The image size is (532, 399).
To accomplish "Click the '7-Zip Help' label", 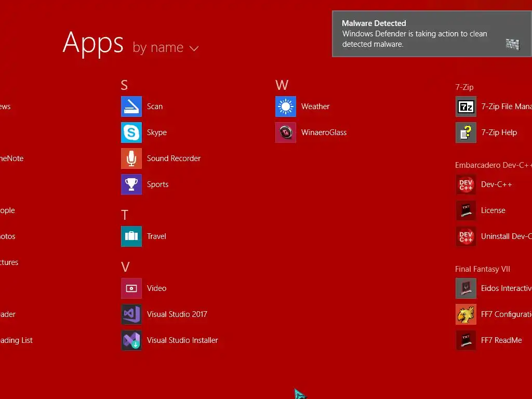I will point(499,132).
